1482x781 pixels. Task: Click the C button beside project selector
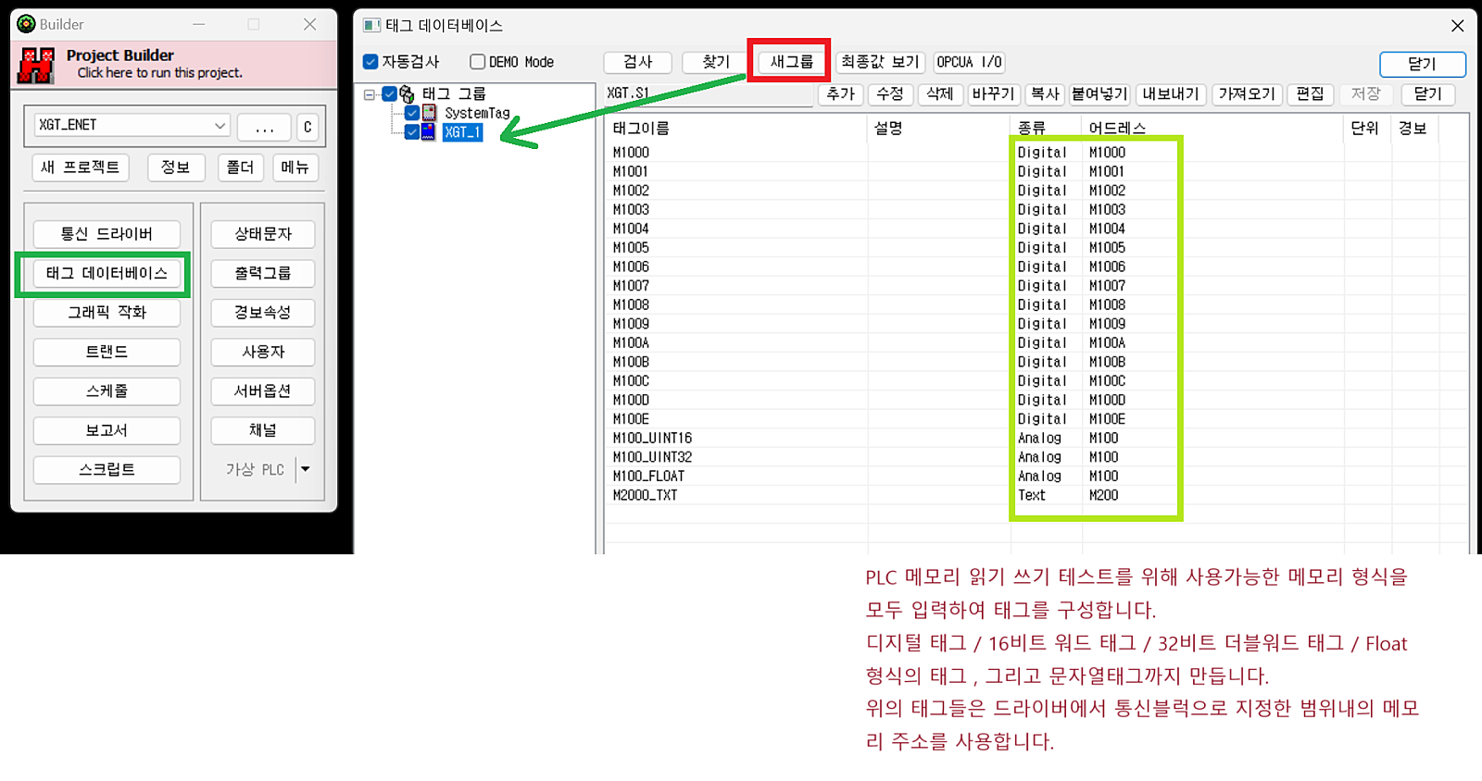click(x=308, y=128)
